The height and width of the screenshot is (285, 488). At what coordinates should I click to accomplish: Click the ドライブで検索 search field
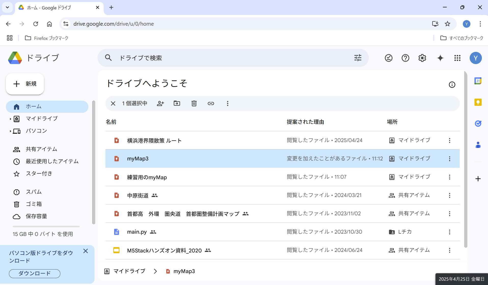coord(229,58)
